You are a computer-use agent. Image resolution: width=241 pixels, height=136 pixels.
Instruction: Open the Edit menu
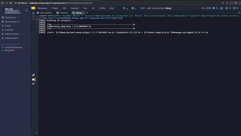click(x=64, y=8)
